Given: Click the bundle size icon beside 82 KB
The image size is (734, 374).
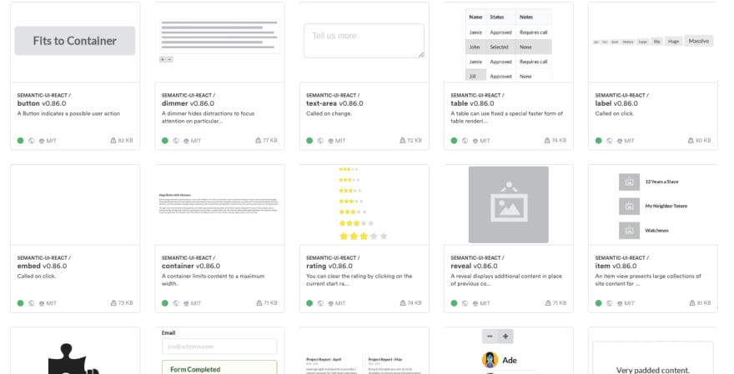Looking at the screenshot, I should 113,140.
